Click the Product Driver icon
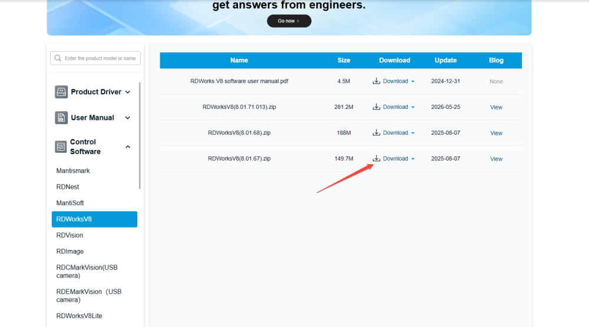Screen dimensions: 589x327 (61, 92)
